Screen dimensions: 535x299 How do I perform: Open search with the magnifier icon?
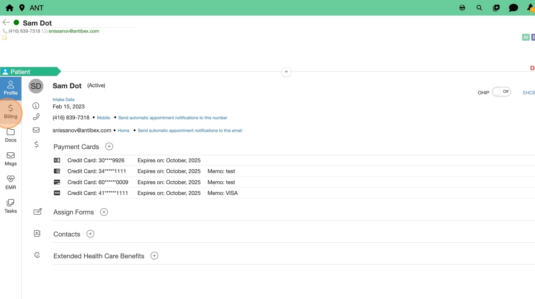tap(479, 8)
